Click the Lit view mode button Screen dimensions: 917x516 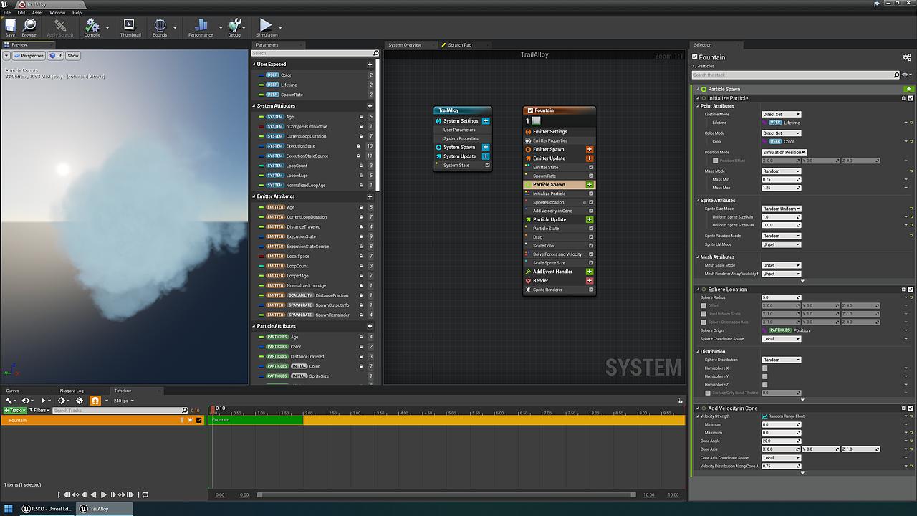coord(55,56)
